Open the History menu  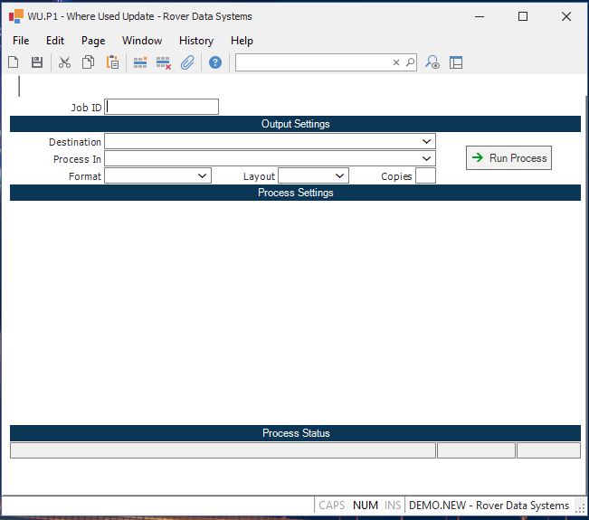(195, 41)
